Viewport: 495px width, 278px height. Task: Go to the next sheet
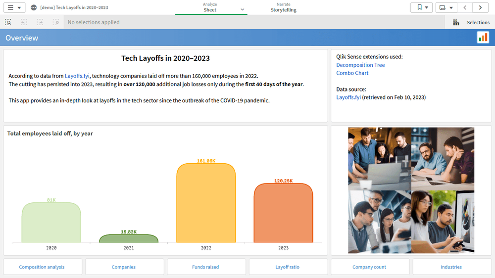pyautogui.click(x=480, y=7)
